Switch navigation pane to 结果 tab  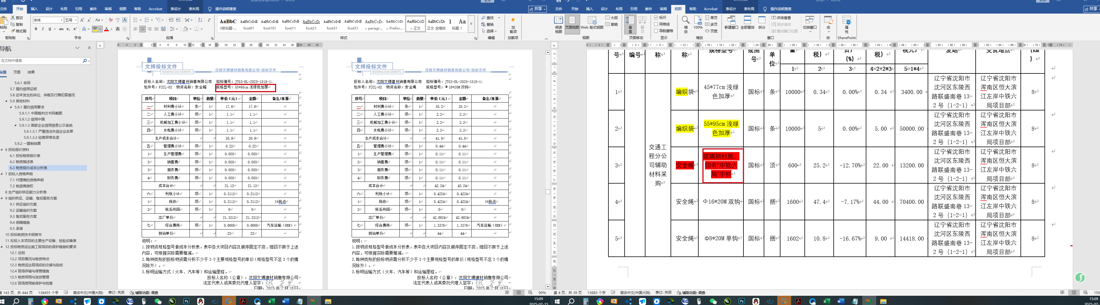pyautogui.click(x=31, y=72)
